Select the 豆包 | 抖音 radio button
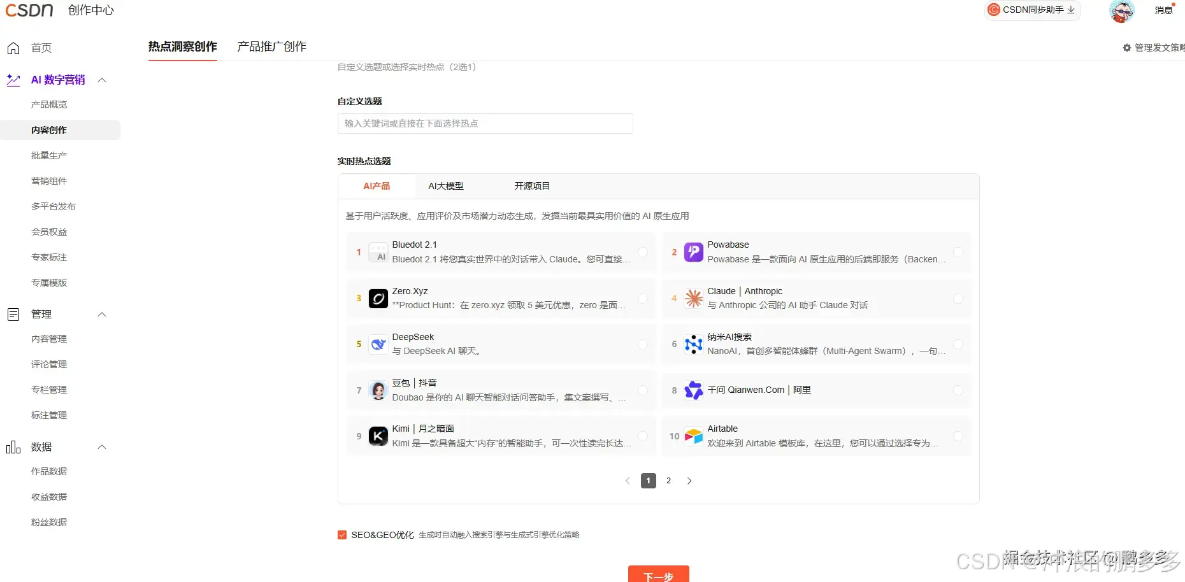This screenshot has width=1185, height=582. click(643, 390)
